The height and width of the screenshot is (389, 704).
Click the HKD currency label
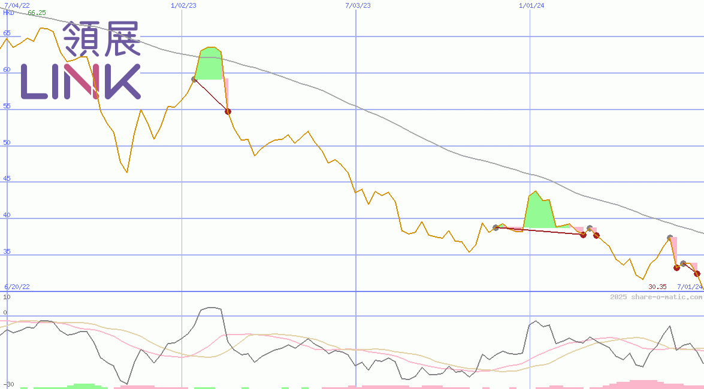8,13
